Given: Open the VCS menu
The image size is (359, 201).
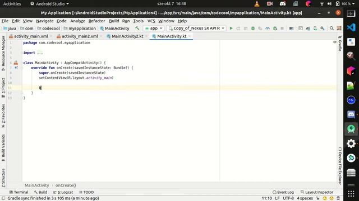Looking at the screenshot, I should click(x=151, y=21).
